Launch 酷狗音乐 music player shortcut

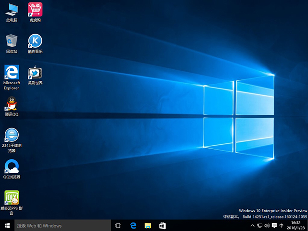pyautogui.click(x=35, y=41)
